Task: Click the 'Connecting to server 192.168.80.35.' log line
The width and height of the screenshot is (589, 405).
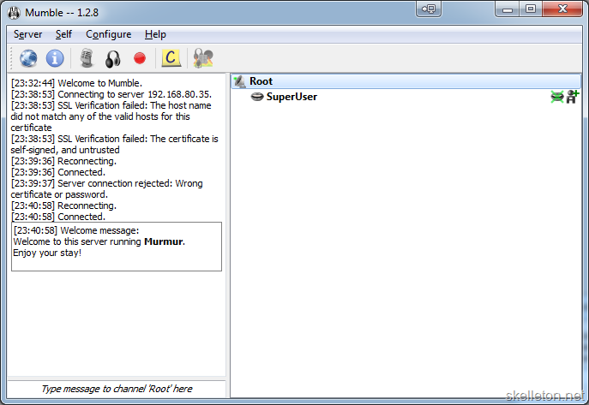Action: (x=111, y=94)
